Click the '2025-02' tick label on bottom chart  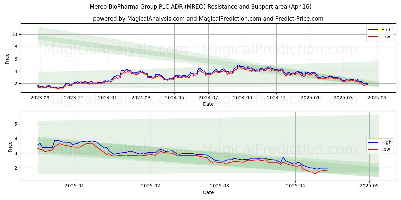pos(151,186)
